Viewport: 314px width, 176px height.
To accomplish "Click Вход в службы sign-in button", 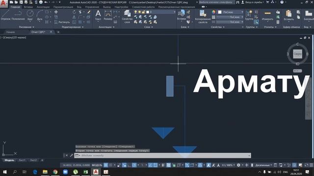I will (x=254, y=2).
